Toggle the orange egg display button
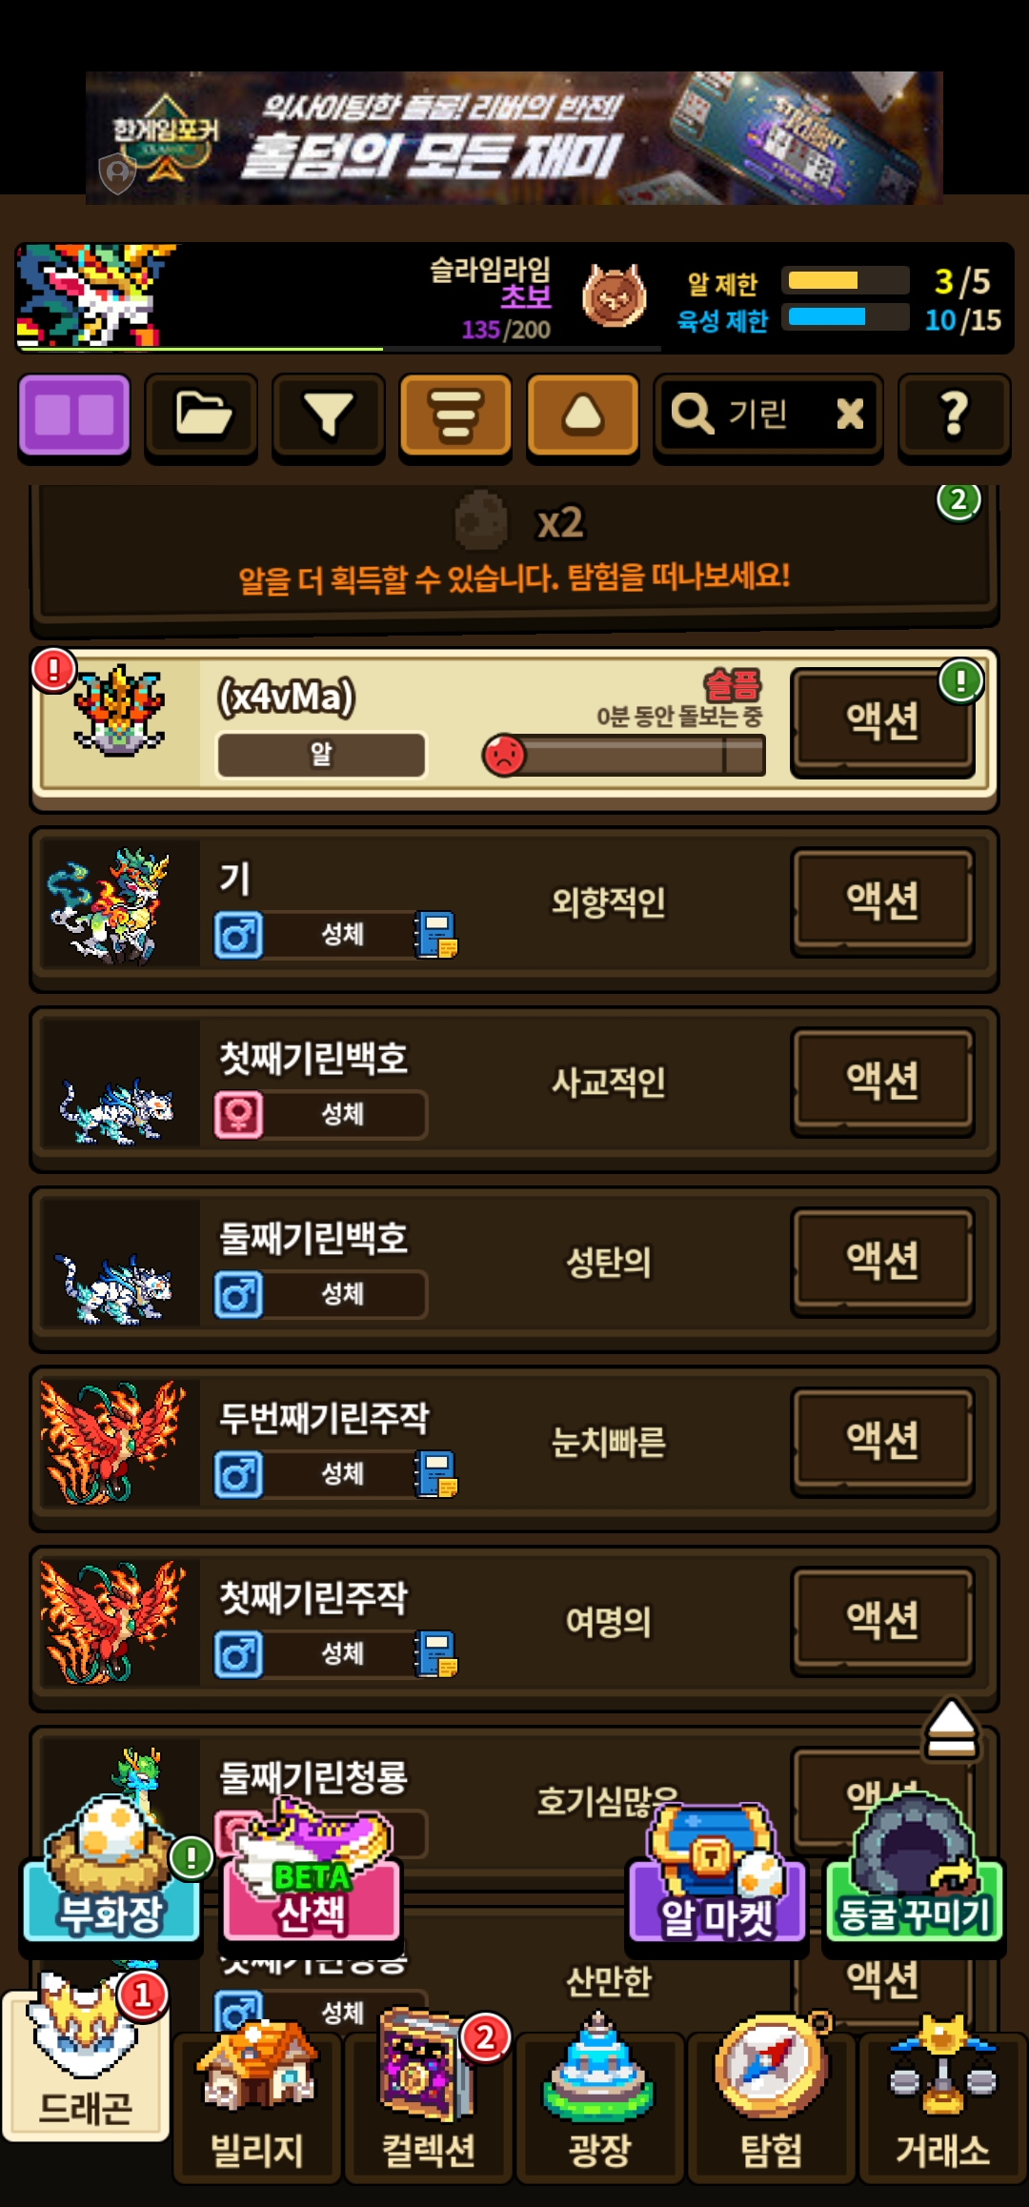The image size is (1029, 2207). (582, 415)
